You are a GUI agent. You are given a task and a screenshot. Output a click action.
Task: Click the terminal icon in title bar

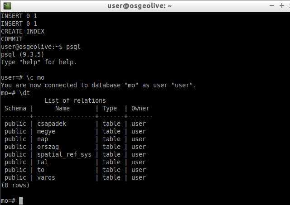click(7, 6)
